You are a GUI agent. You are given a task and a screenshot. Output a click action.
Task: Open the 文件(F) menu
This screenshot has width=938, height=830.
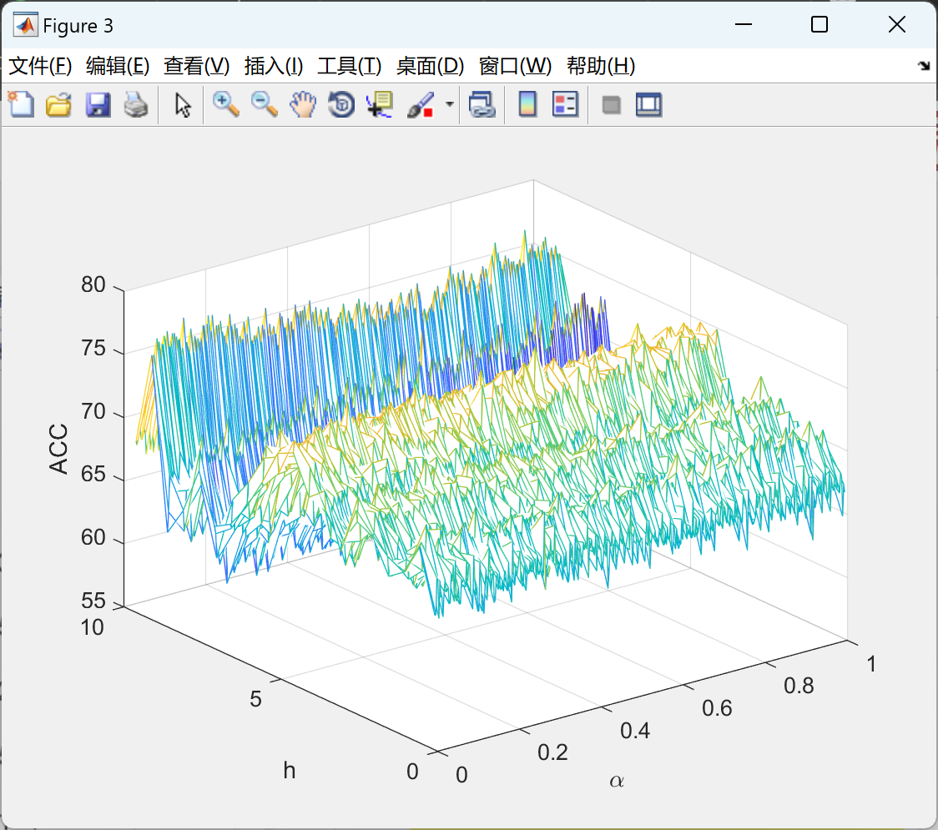(x=40, y=66)
